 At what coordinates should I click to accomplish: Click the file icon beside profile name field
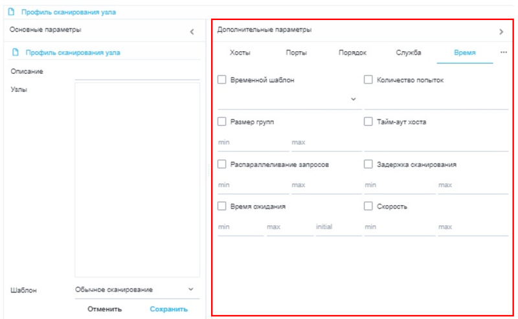coord(14,53)
